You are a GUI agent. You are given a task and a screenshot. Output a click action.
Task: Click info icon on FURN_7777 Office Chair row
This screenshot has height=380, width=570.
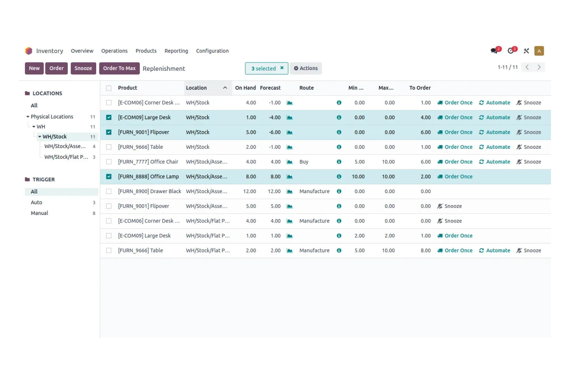click(339, 162)
